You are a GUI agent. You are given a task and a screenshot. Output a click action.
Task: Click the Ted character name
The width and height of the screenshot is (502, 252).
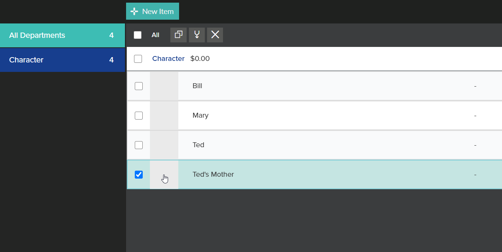point(198,145)
